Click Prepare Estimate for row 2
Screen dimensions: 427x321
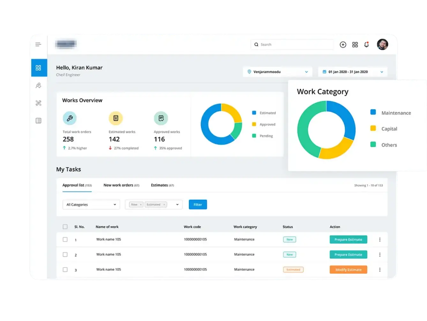348,254
